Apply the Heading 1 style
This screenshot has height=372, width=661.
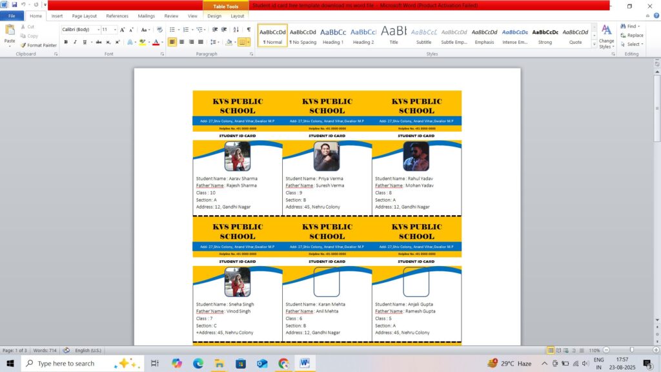click(333, 35)
